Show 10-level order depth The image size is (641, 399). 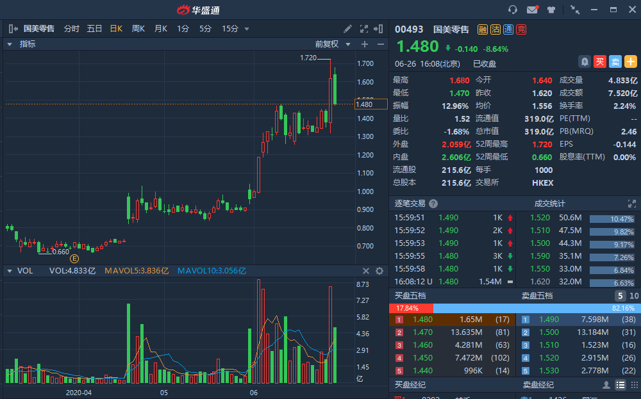[x=634, y=296]
